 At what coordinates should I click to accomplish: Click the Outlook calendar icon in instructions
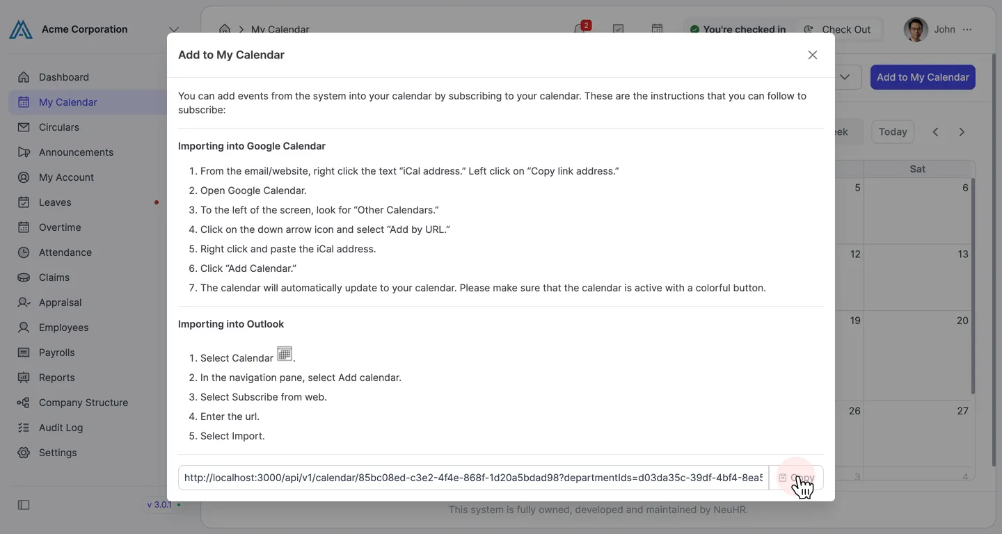click(x=285, y=354)
